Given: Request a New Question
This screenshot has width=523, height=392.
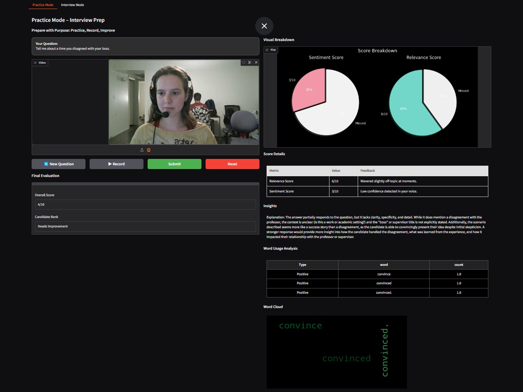Looking at the screenshot, I should coord(58,164).
